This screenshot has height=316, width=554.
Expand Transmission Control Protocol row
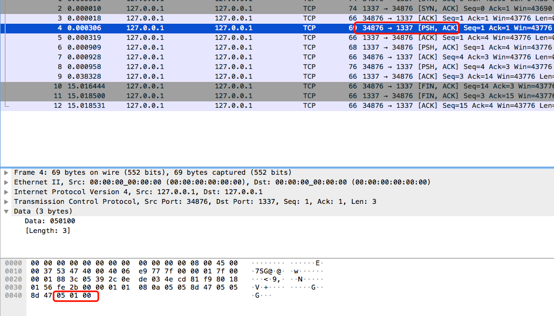pos(6,202)
